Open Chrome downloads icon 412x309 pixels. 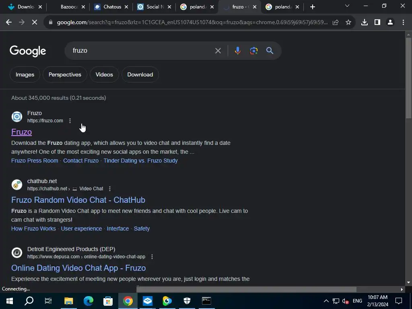tap(365, 23)
